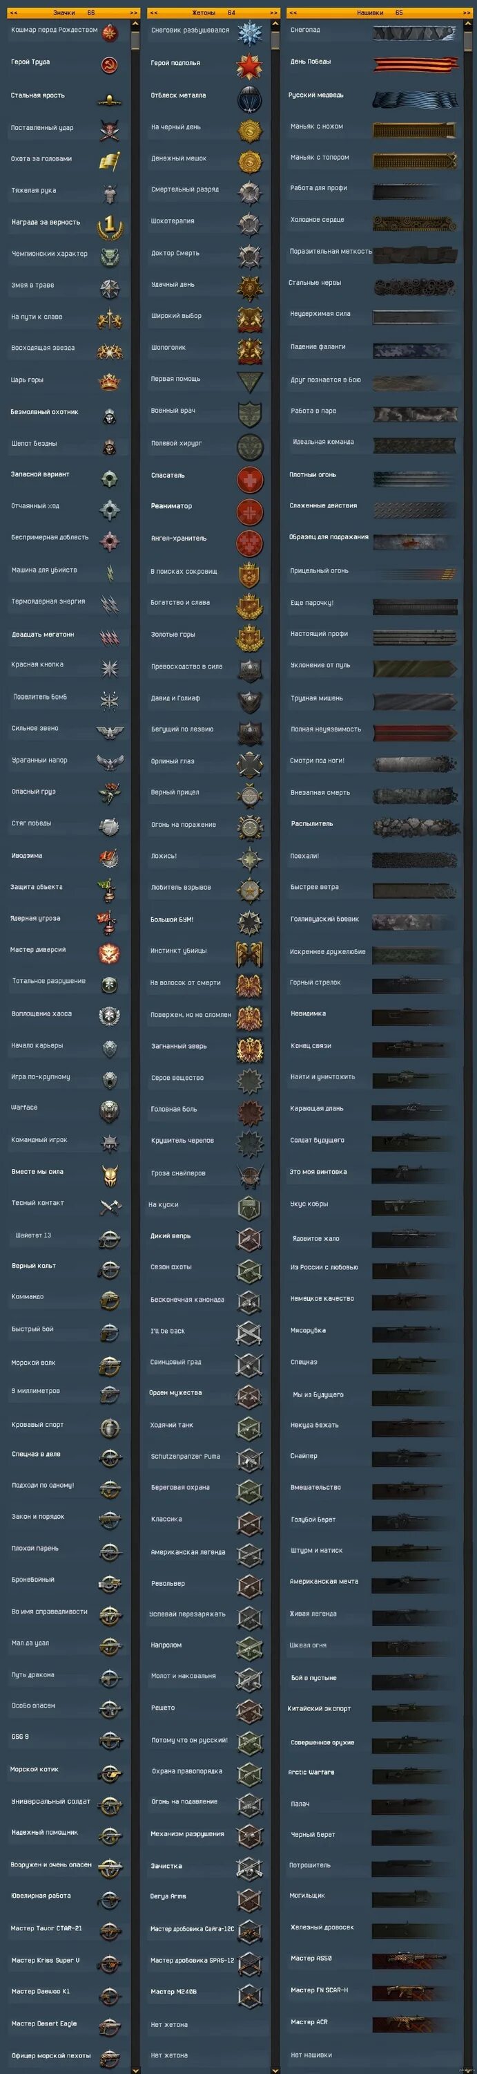This screenshot has height=2074, width=477.
Task: Select the Русский медведь blue ribbon patch
Action: 415,98
